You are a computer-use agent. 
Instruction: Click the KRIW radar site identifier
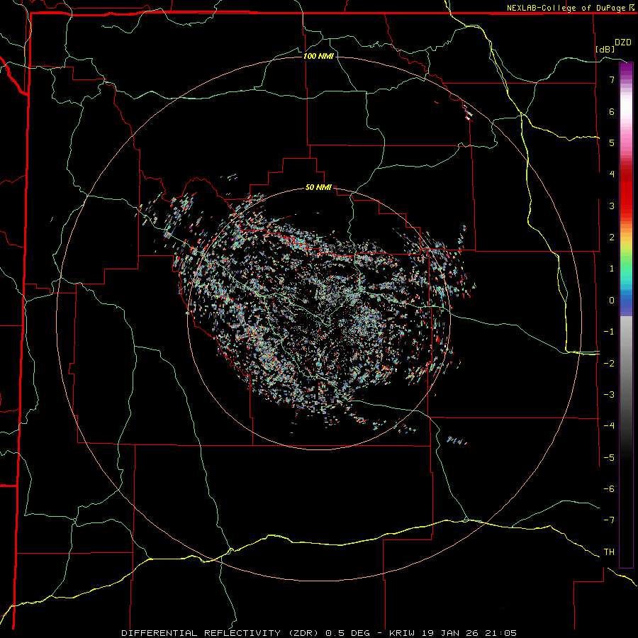tap(403, 633)
